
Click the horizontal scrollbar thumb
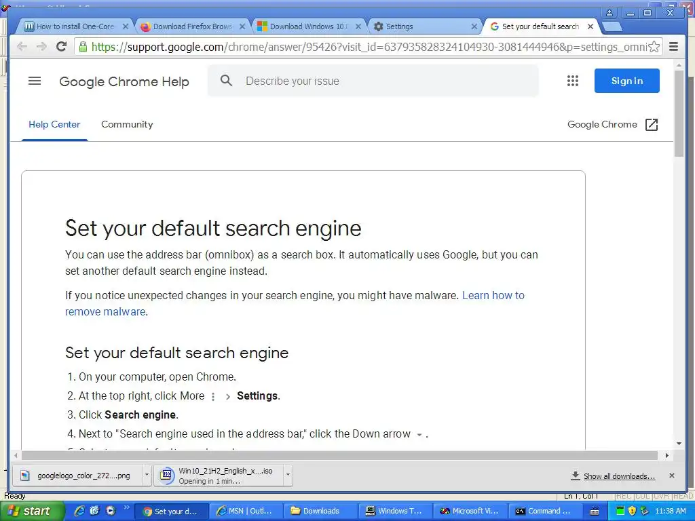[x=339, y=455]
